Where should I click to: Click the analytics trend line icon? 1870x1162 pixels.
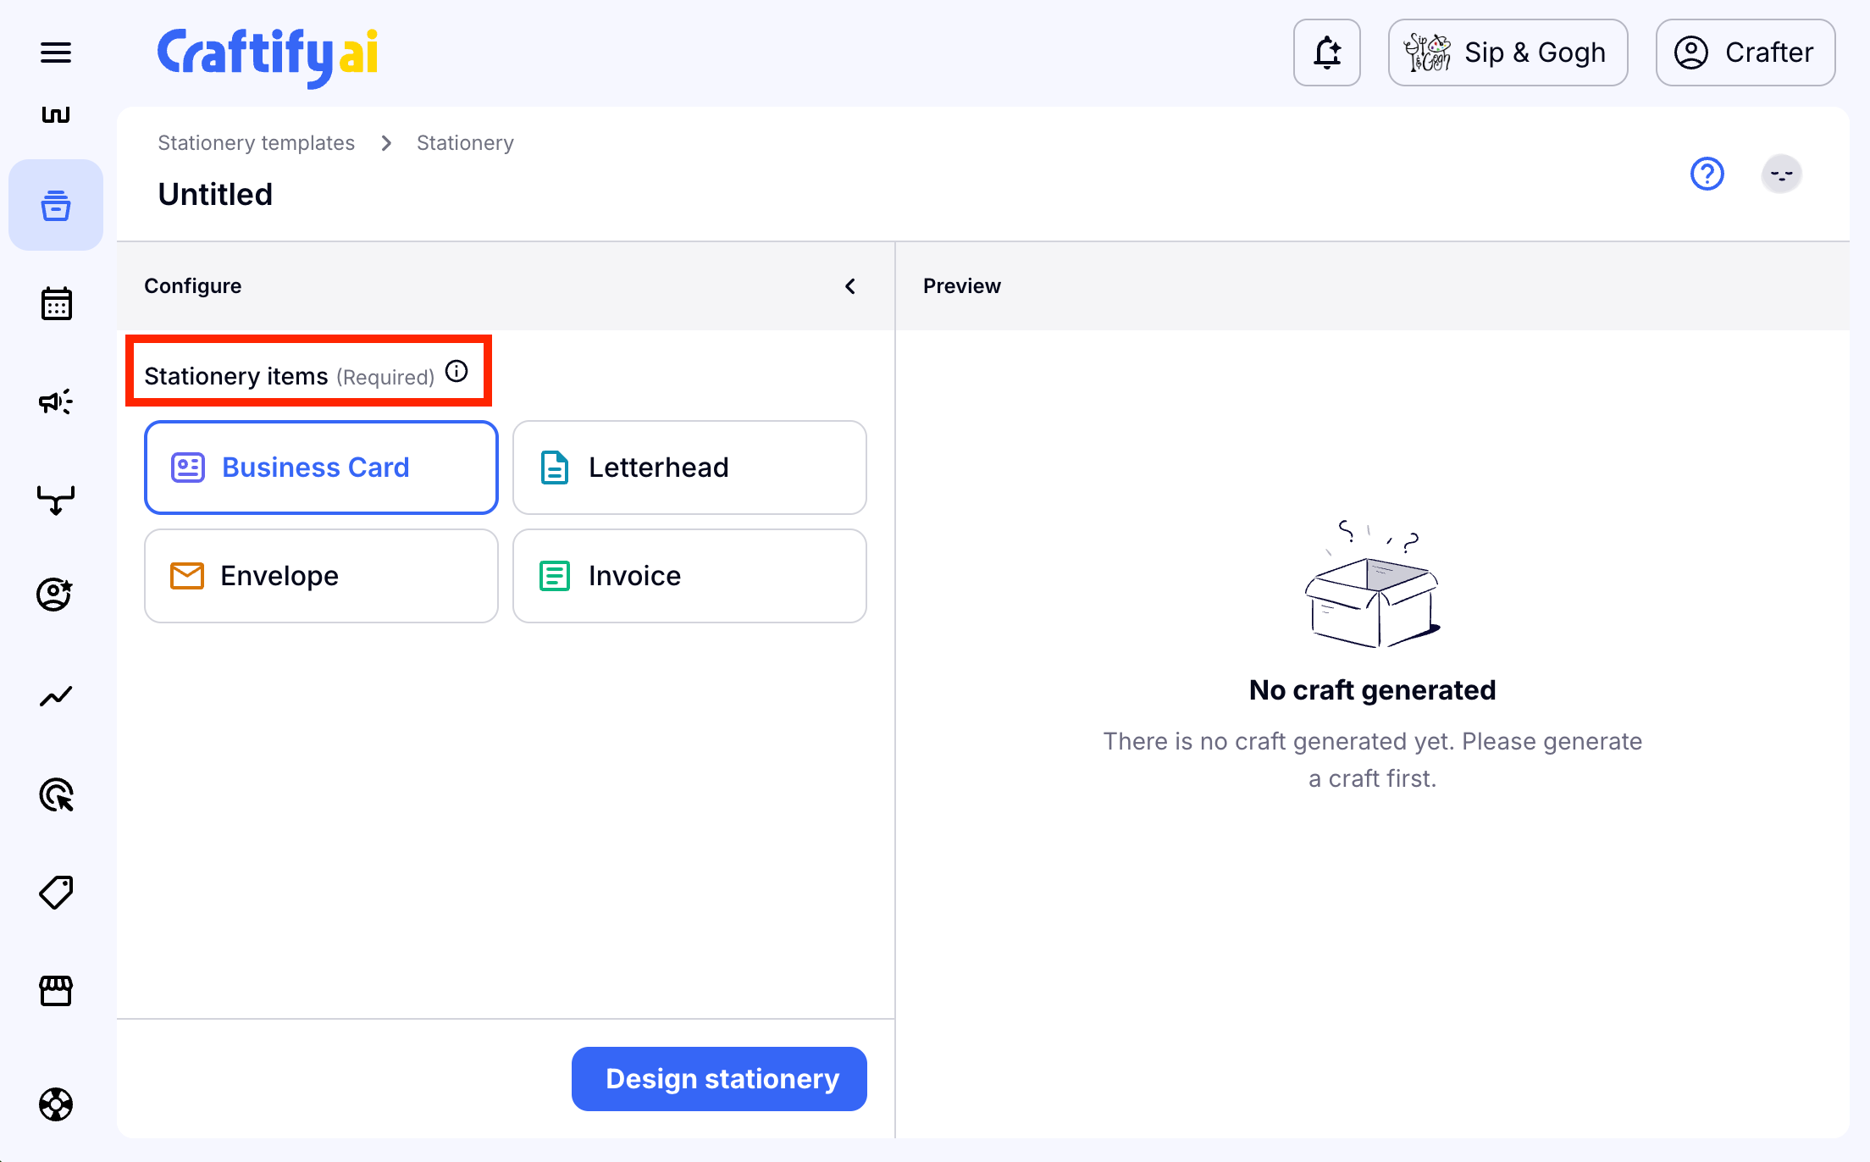click(56, 696)
